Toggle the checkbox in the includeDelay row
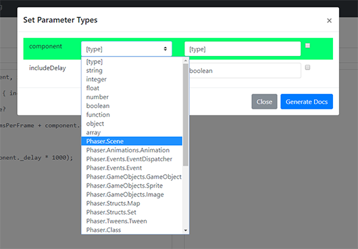The width and height of the screenshot is (358, 249). (x=307, y=67)
